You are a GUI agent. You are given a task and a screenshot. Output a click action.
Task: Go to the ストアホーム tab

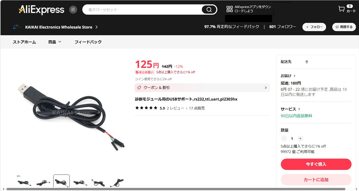[24, 42]
